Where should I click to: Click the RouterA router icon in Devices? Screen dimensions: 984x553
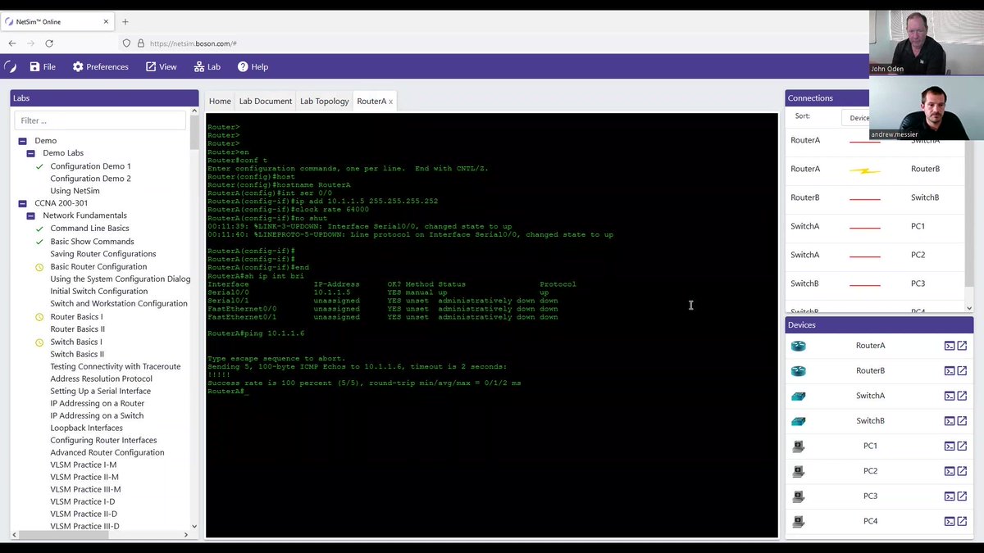tap(798, 346)
